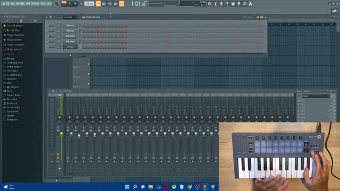Open the TOOLS menu

pyautogui.click(x=43, y=4)
